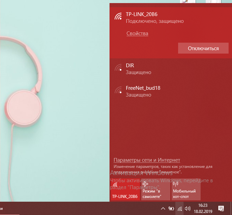Toggle the Мобильный хот-спот tile
232x215 pixels.
pos(186,189)
